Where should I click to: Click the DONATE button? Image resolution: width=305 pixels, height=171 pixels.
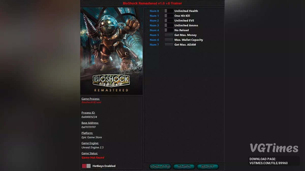click(x=160, y=167)
